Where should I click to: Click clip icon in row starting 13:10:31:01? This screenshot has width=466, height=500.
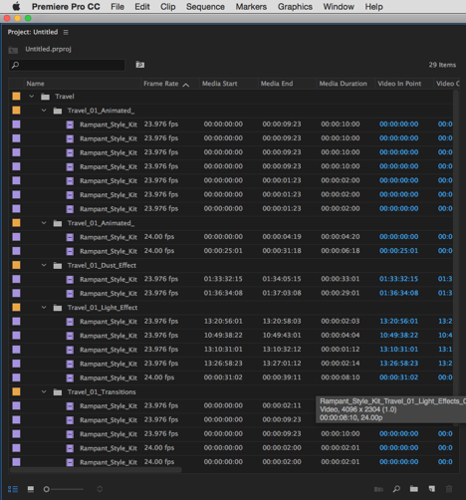70,350
